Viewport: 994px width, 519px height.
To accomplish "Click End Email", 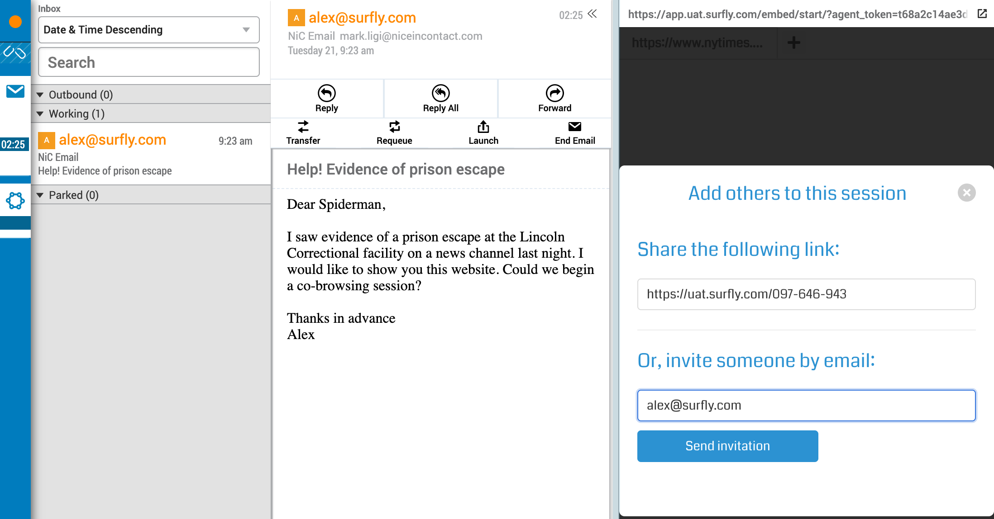I will coord(574,132).
